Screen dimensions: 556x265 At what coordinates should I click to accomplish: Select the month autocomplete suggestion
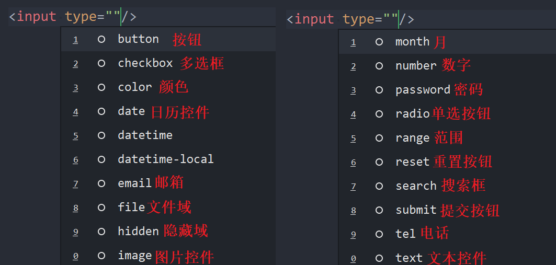(x=448, y=42)
